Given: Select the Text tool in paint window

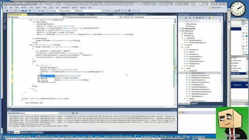Looking at the screenshot, I should [243, 49].
